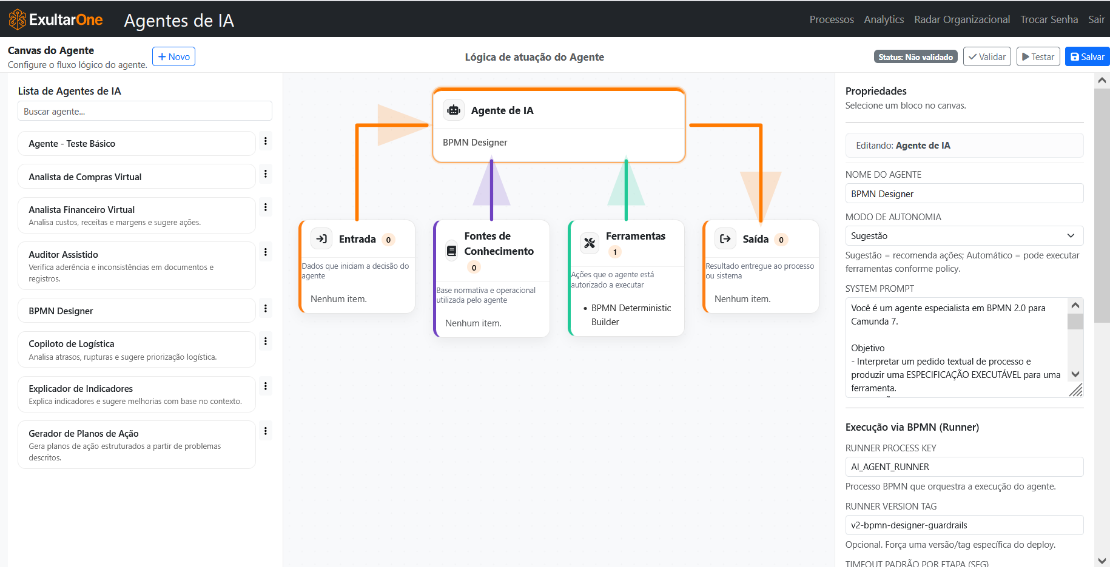
Task: Click the three-dot icon for Gerador de Planos de Ação
Action: click(265, 431)
